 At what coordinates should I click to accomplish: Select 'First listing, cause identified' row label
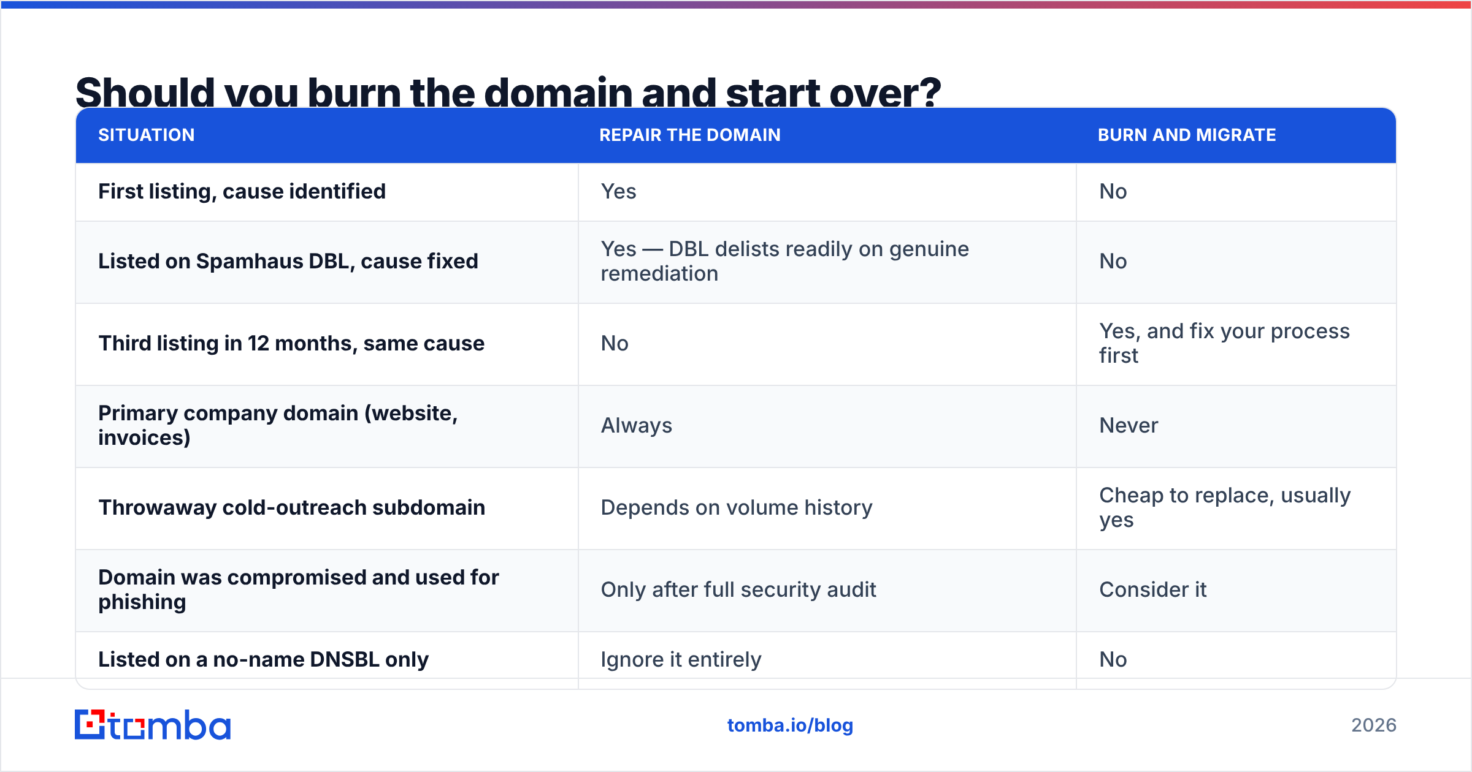pyautogui.click(x=242, y=192)
